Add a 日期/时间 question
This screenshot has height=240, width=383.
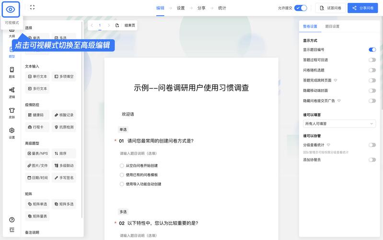37,178
